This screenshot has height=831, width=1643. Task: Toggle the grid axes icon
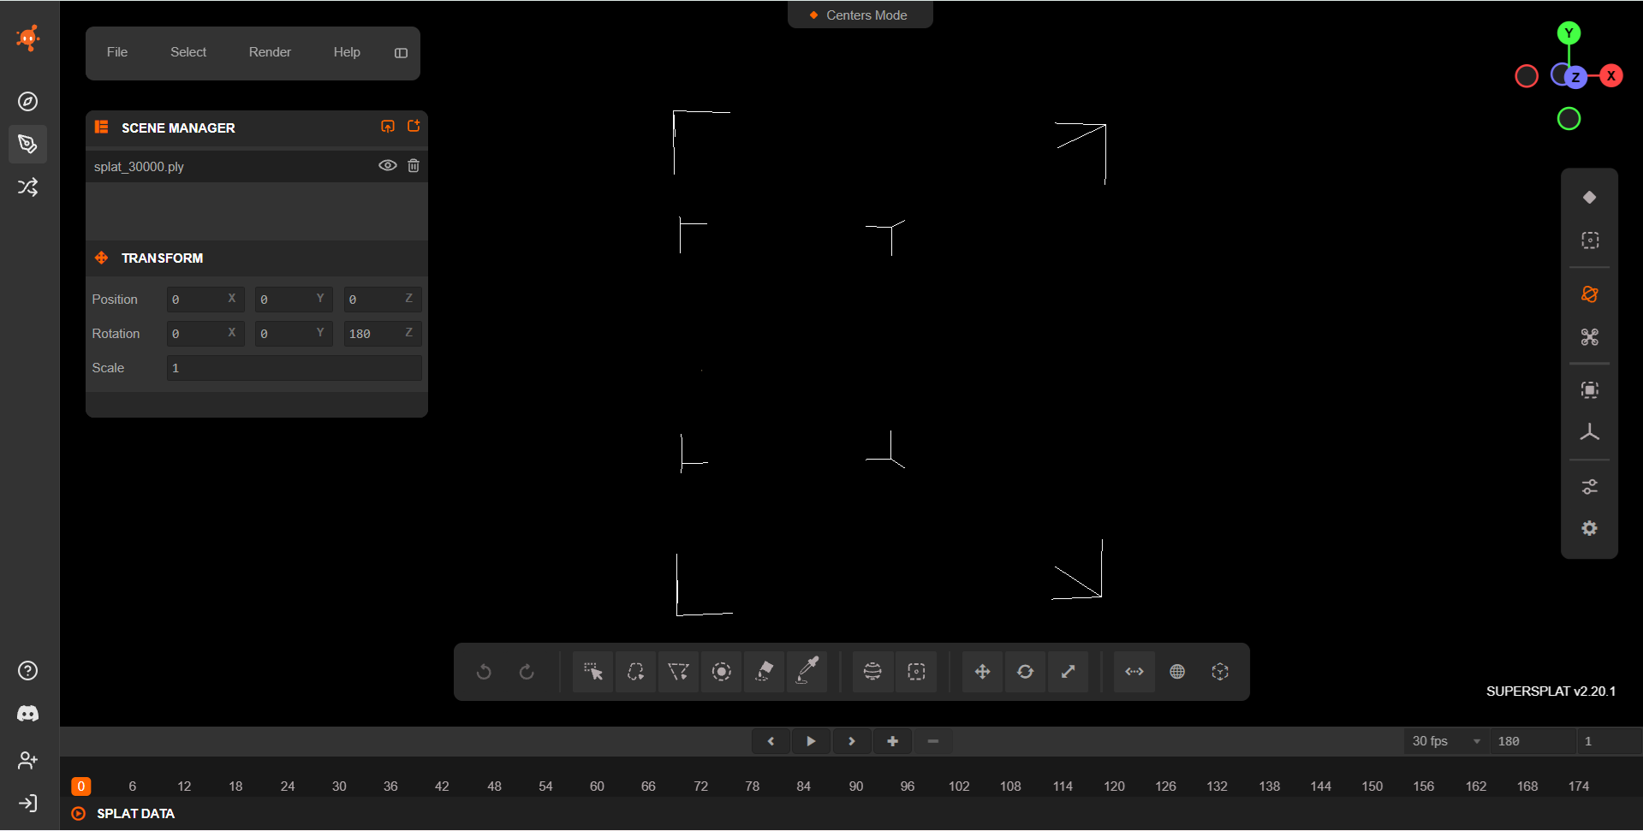coord(1589,433)
